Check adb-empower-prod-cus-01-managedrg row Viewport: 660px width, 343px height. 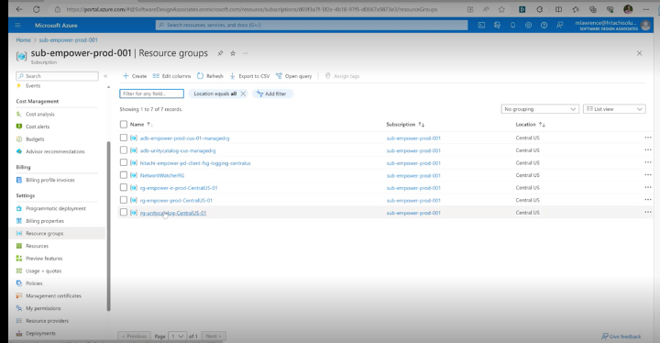point(124,138)
